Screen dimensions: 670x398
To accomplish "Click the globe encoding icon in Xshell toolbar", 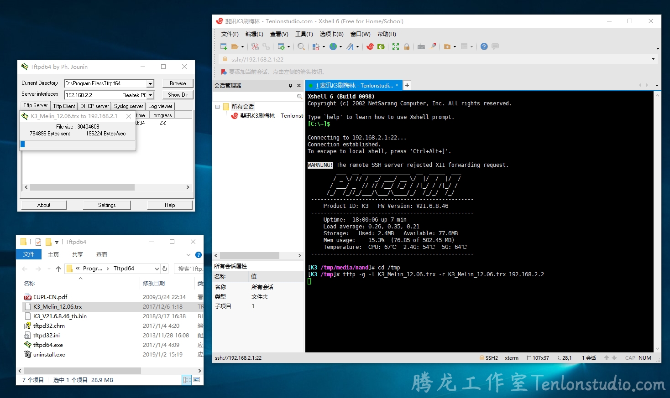I will (x=333, y=47).
